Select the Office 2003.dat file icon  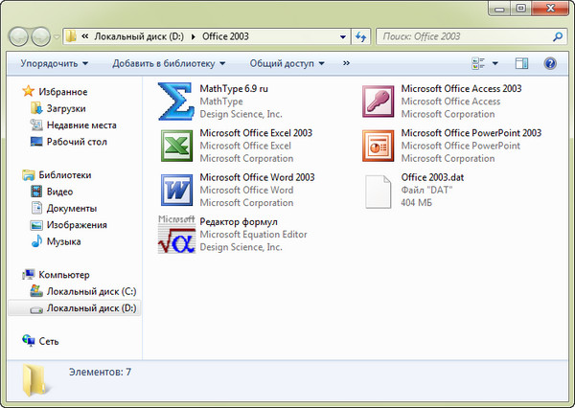379,190
